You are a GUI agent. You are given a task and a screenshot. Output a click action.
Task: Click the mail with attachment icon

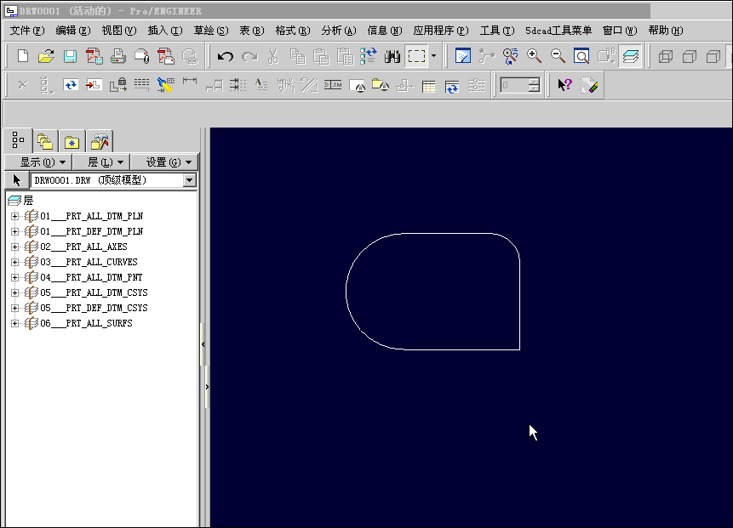click(x=141, y=56)
